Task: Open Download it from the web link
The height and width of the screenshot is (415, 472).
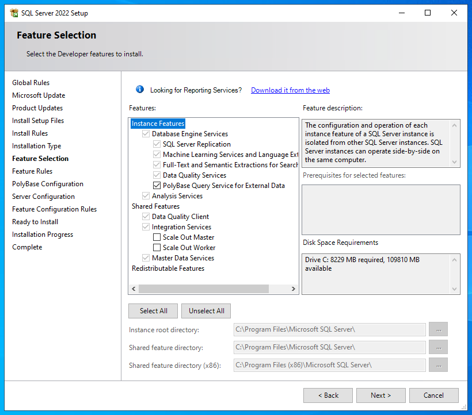Action: point(290,90)
